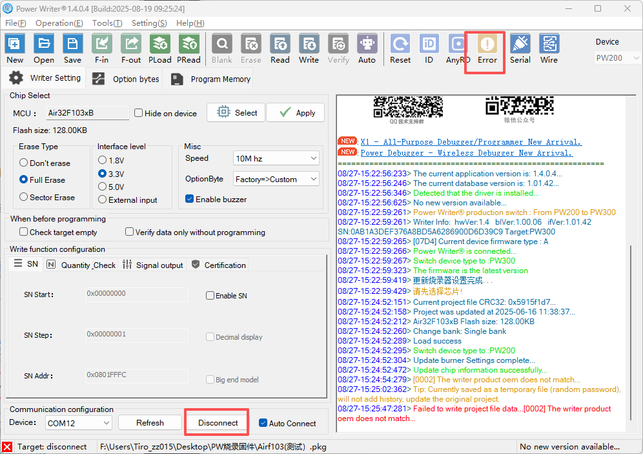Choose 3.3V interface level

pos(103,174)
